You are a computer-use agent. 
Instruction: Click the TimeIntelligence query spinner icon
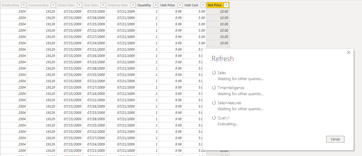[214, 88]
